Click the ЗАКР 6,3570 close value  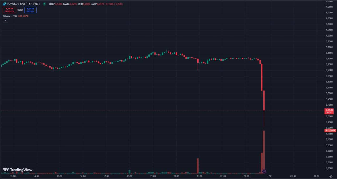tap(98, 4)
